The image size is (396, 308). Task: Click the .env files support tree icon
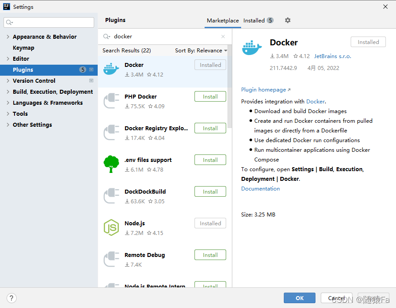pos(111,164)
